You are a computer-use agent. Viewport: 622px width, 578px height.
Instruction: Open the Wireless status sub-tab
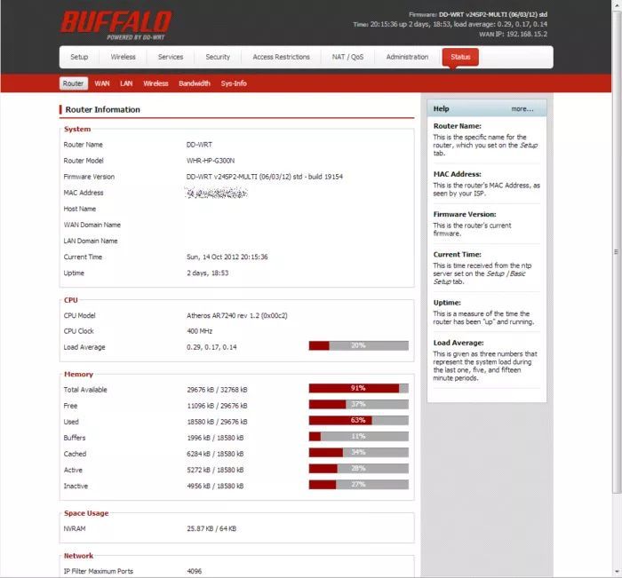155,83
